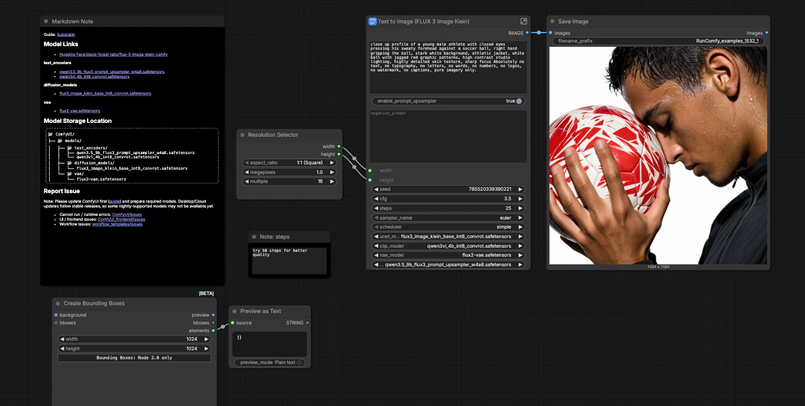Decrease cfg value with left arrow
Screen dimensions: 805x406
point(376,199)
